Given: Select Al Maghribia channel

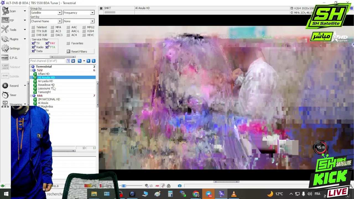Looking at the screenshot, I should pyautogui.click(x=45, y=106).
